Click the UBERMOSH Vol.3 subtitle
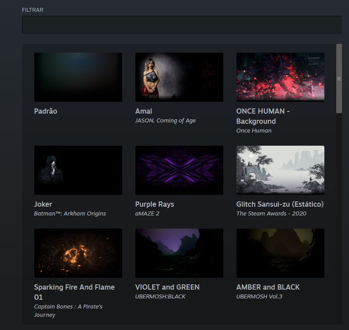Image resolution: width=349 pixels, height=330 pixels. (259, 297)
